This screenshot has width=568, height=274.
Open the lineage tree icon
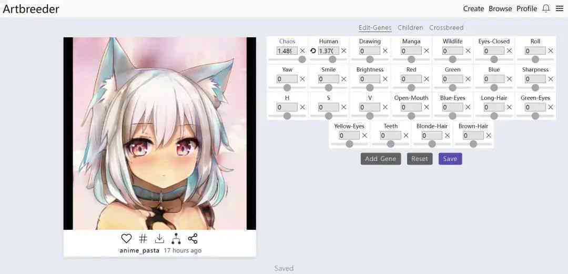[x=176, y=238]
